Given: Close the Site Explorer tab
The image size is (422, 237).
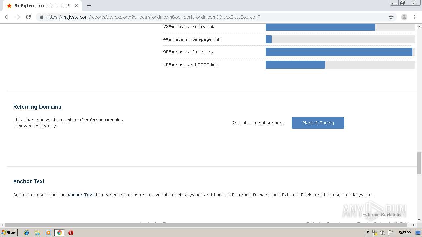Looking at the screenshot, I should 76,6.
